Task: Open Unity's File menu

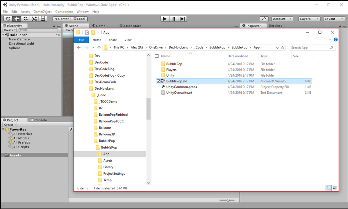Action: [5, 12]
